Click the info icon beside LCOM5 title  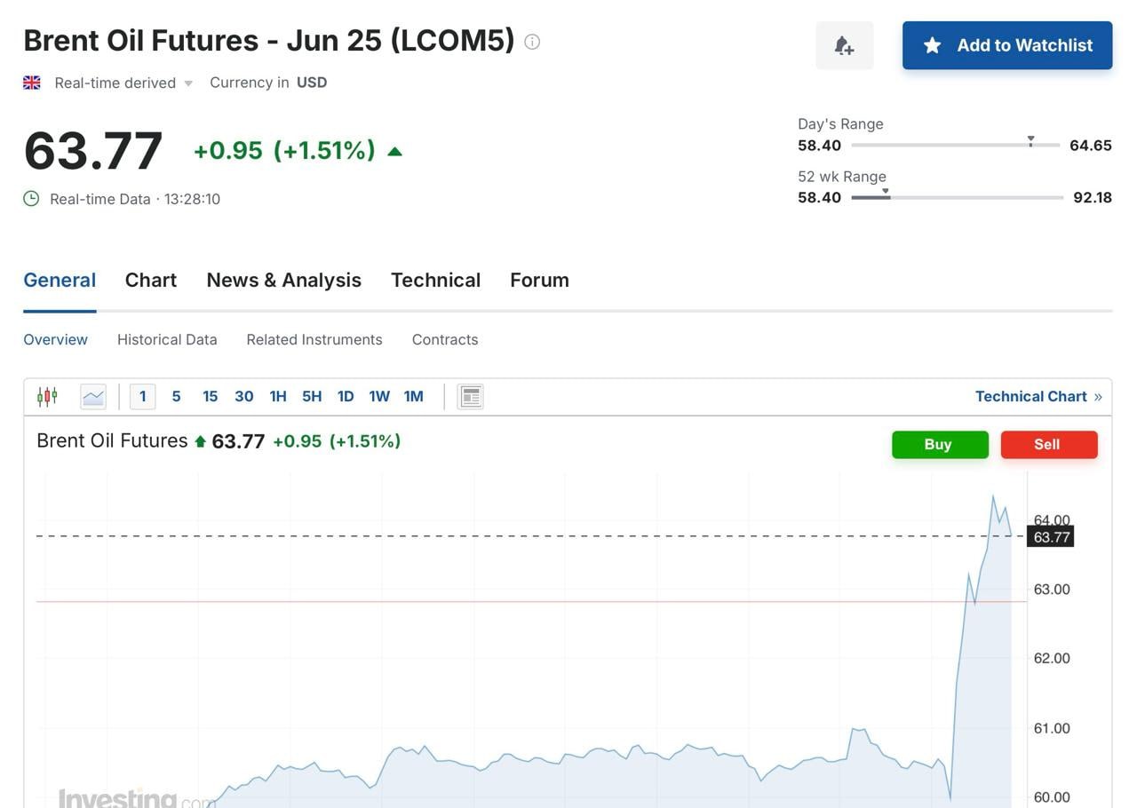[532, 41]
